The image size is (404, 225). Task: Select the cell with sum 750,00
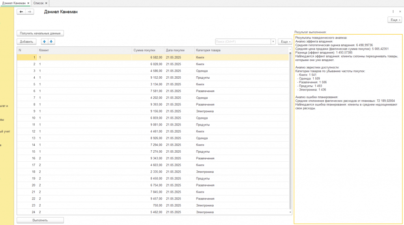point(148,205)
